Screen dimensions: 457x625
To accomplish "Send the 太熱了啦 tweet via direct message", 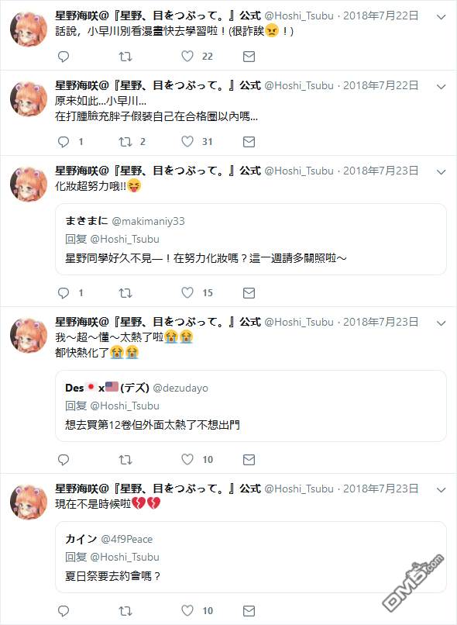I will pos(249,460).
